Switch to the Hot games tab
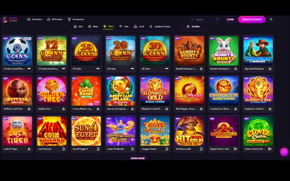 click(x=78, y=26)
